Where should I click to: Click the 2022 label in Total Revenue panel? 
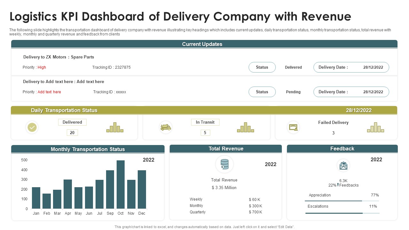tap(271, 165)
